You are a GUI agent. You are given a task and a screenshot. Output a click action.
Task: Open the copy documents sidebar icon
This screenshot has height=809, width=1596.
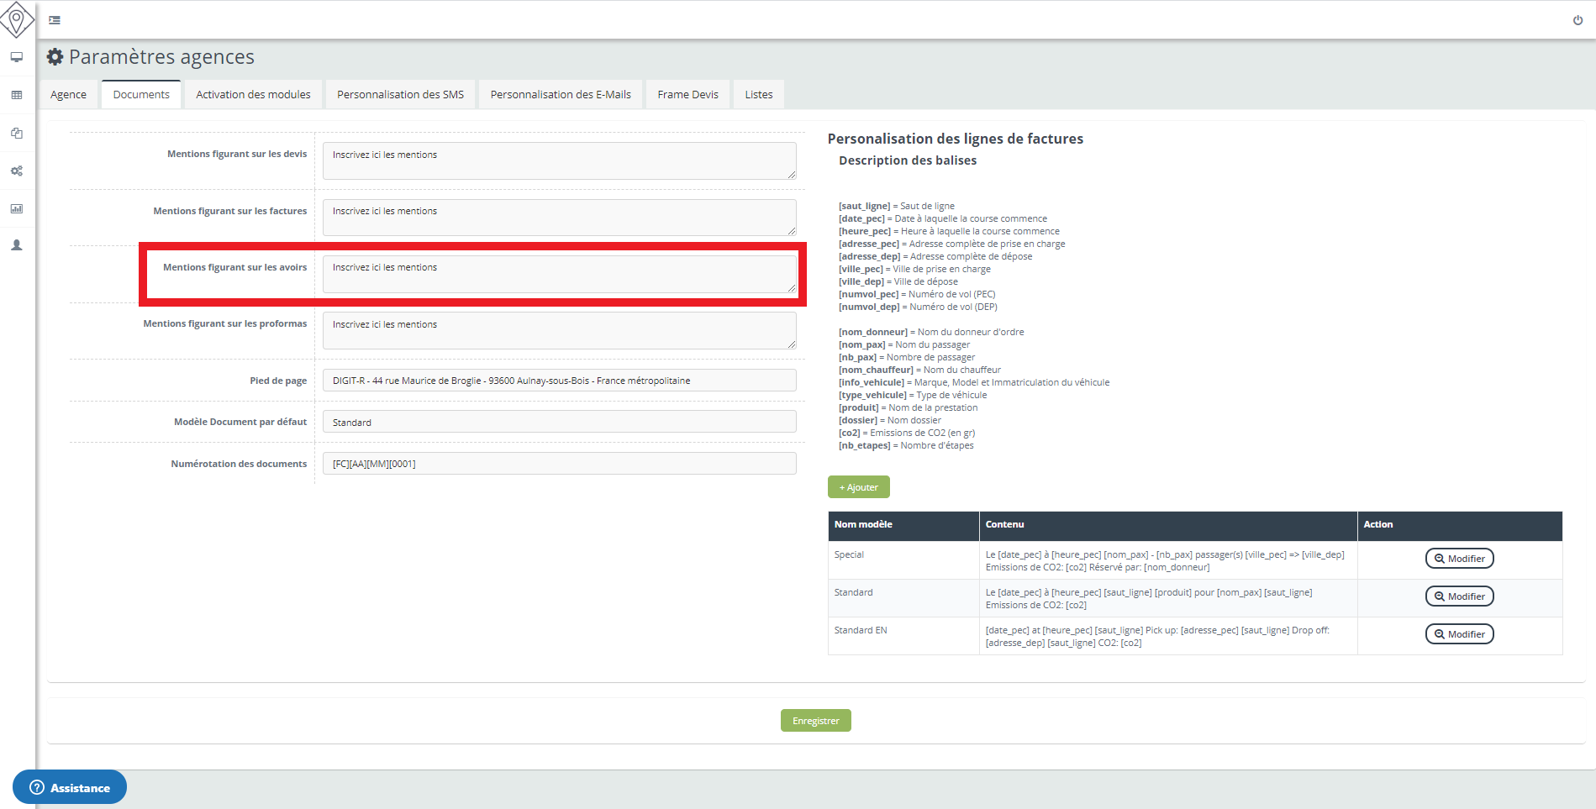point(17,133)
